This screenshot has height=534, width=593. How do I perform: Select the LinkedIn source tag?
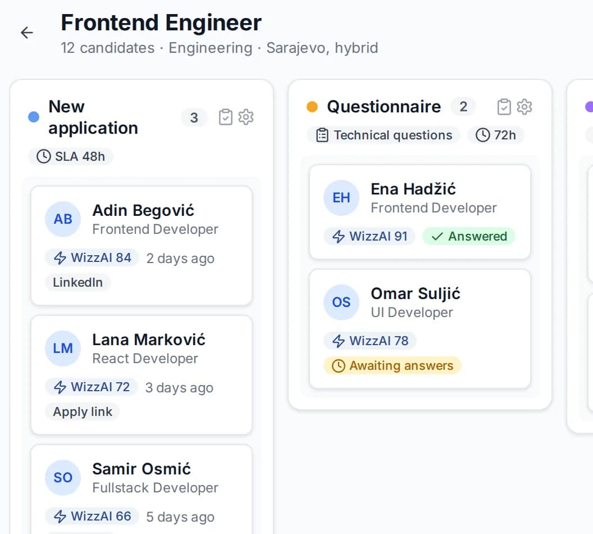click(78, 283)
